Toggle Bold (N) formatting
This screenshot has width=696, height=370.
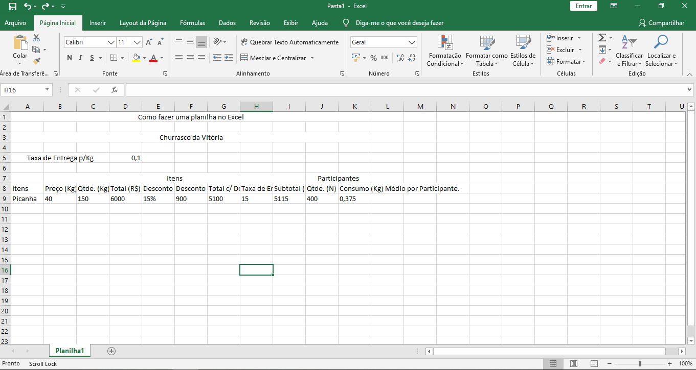tap(70, 58)
